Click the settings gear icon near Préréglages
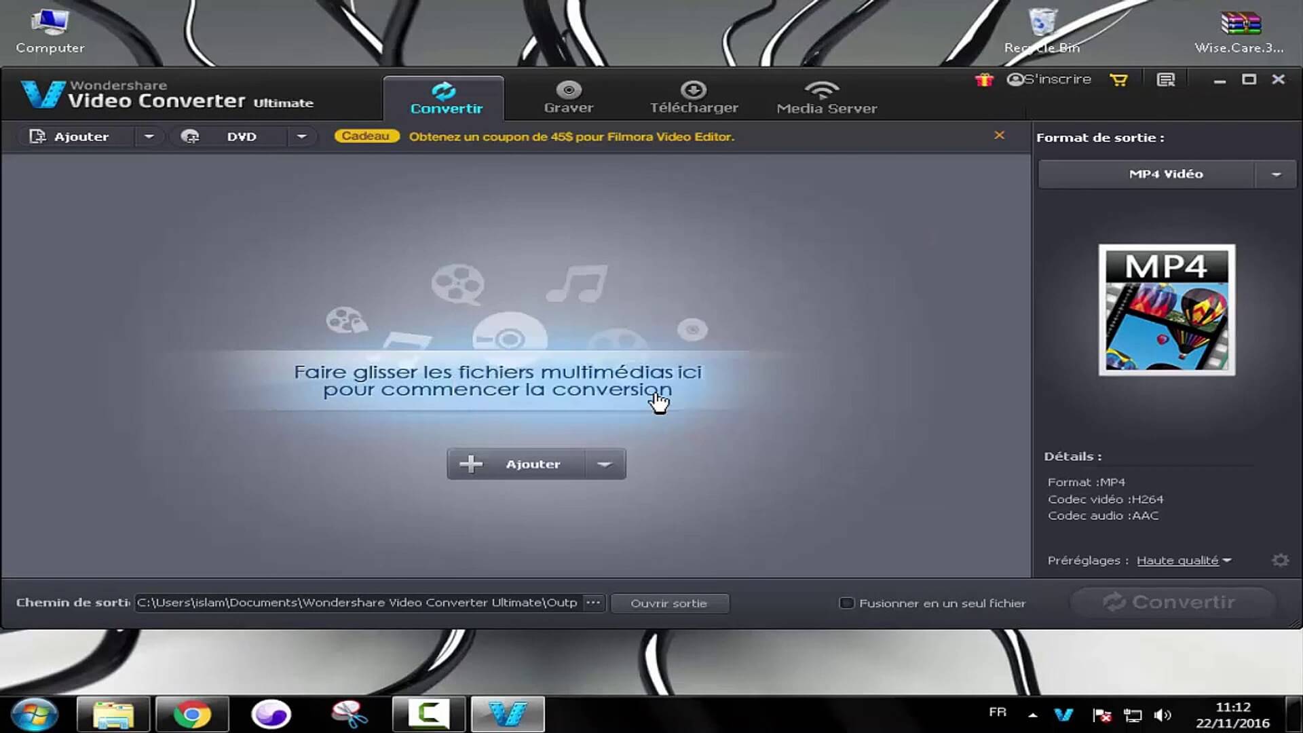1303x733 pixels. pos(1281,559)
